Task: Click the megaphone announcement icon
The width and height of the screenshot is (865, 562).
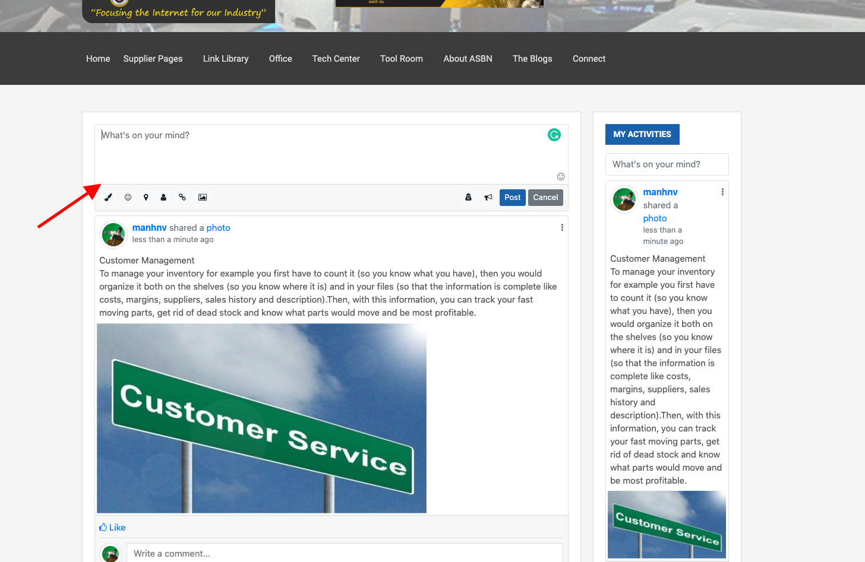Action: click(488, 198)
